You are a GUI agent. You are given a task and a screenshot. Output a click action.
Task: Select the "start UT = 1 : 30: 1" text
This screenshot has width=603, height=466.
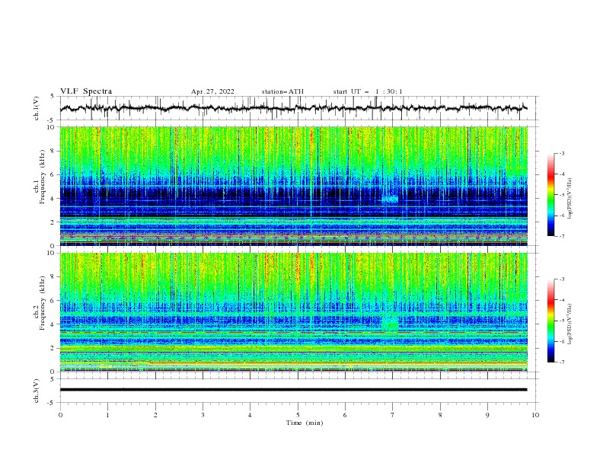368,91
